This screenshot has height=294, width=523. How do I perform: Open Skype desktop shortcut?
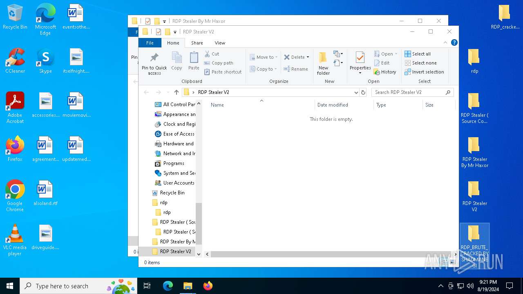45,61
